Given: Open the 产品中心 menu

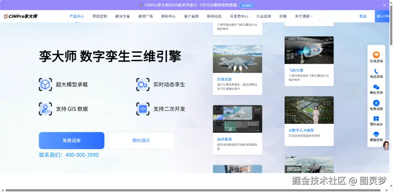Looking at the screenshot, I should (77, 16).
